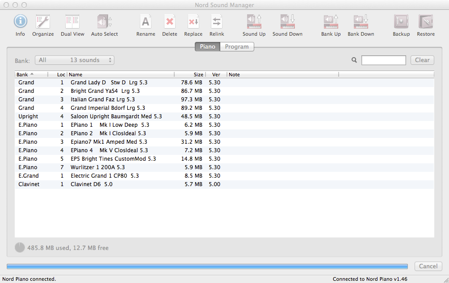Click the Relink arrows icon
Image resolution: width=449 pixels, height=283 pixels.
[217, 22]
